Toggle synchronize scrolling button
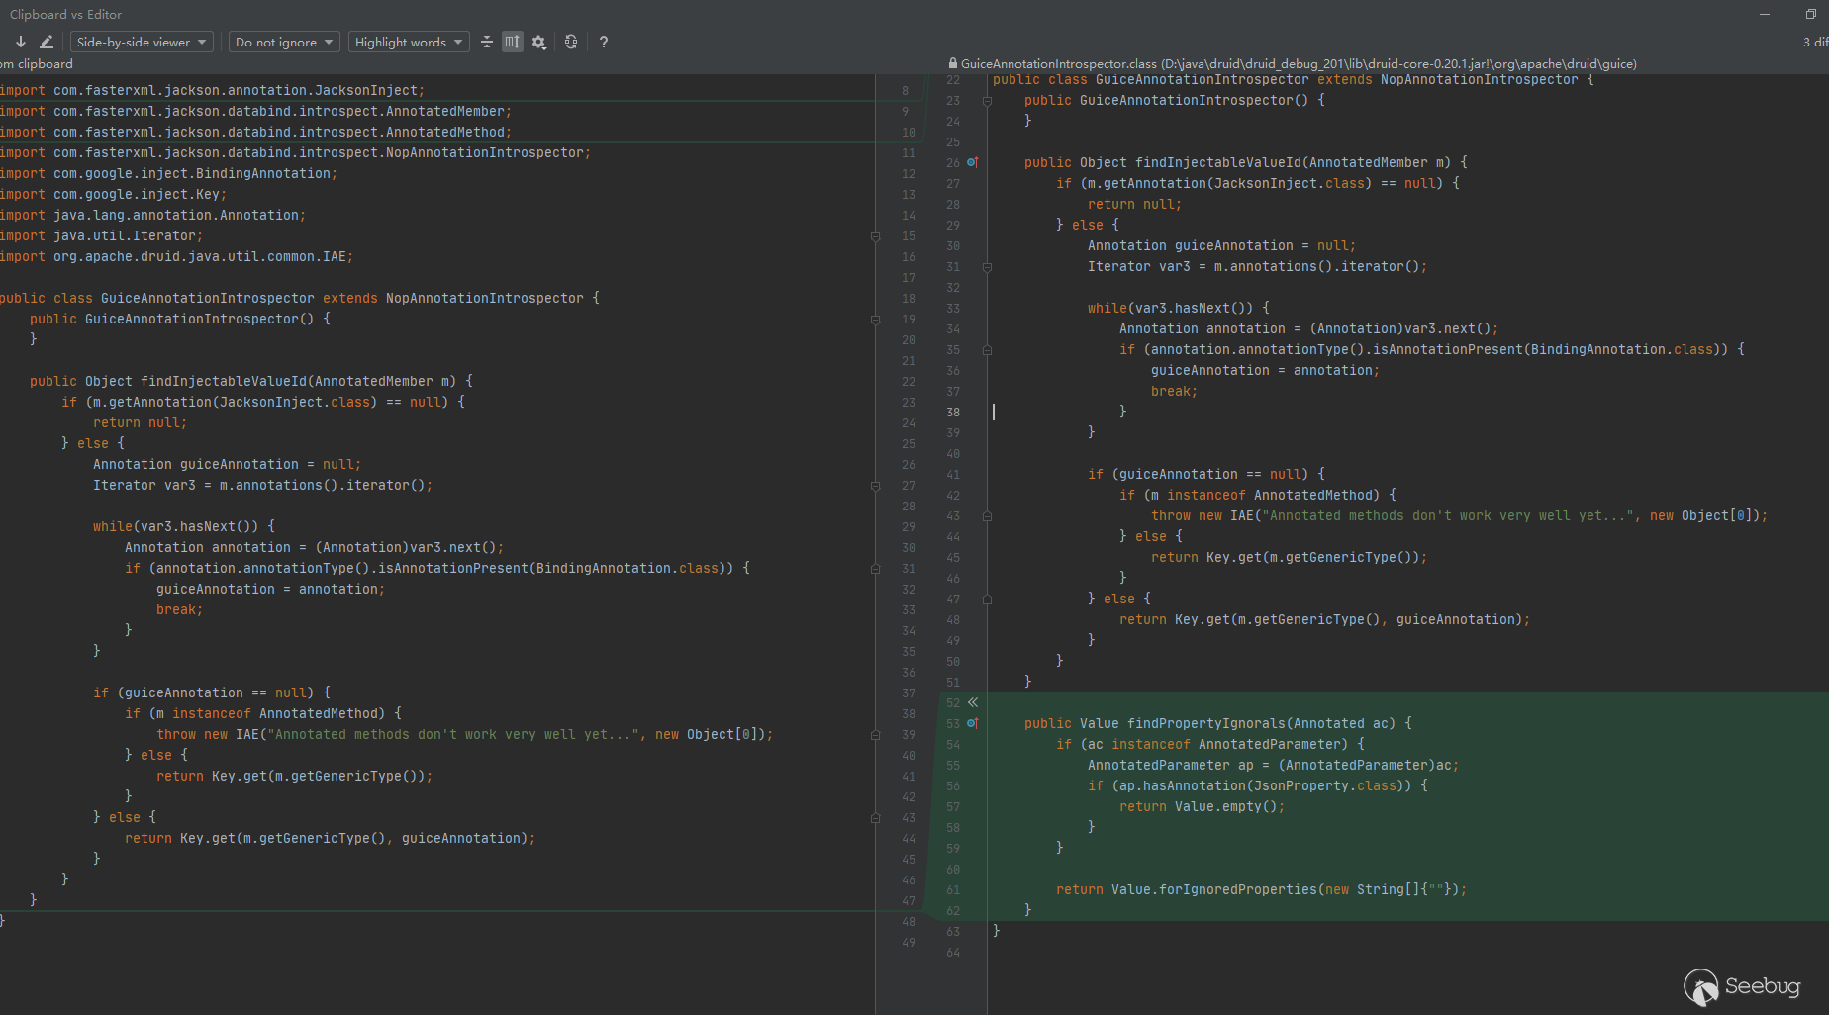The image size is (1829, 1015). (512, 42)
